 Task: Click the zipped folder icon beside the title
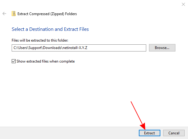tap(14, 14)
